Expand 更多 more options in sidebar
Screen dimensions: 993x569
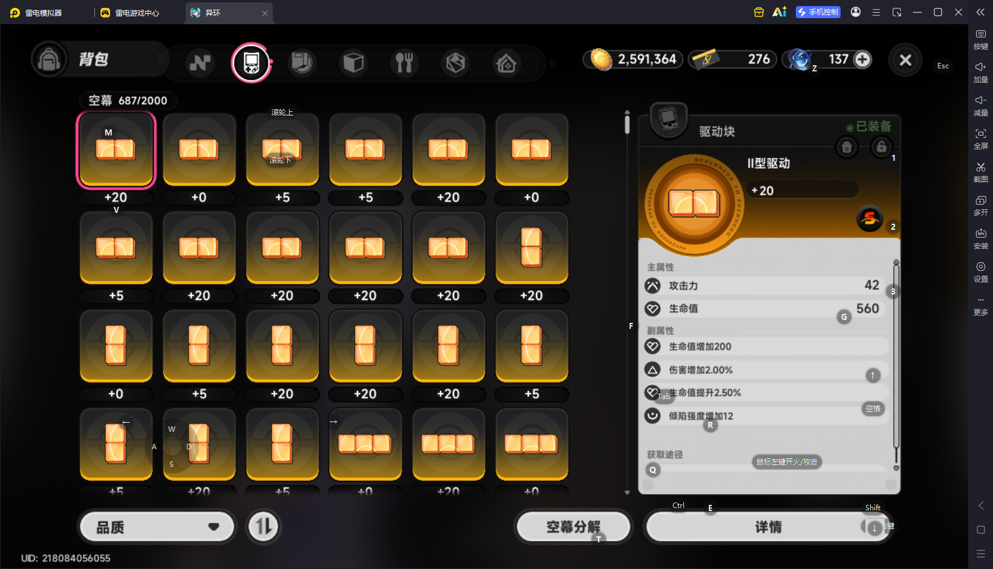point(980,306)
